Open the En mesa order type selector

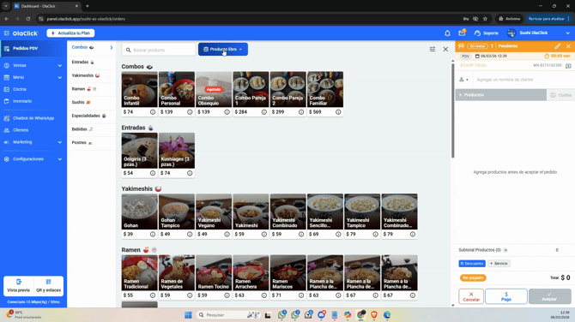[477, 46]
